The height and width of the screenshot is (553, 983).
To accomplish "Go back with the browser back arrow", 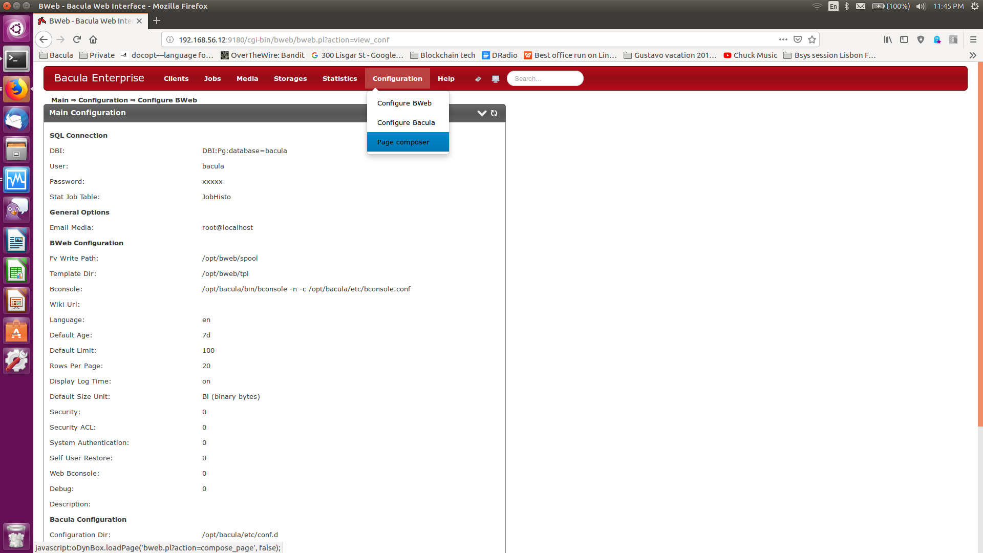I will [x=44, y=39].
